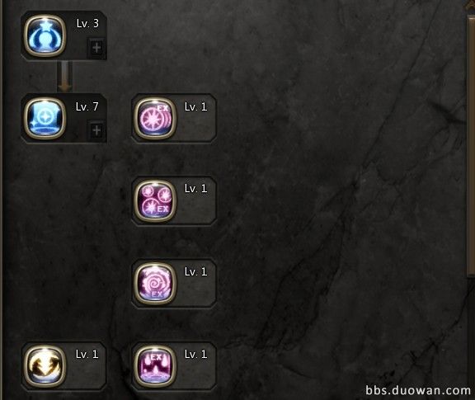The image size is (475, 400).
Task: Click the Lv. 1 label beside the golden arrow skill
Action: pos(87,355)
